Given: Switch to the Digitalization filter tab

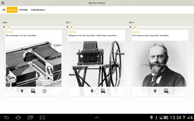Looking at the screenshot, I should click(38, 10).
